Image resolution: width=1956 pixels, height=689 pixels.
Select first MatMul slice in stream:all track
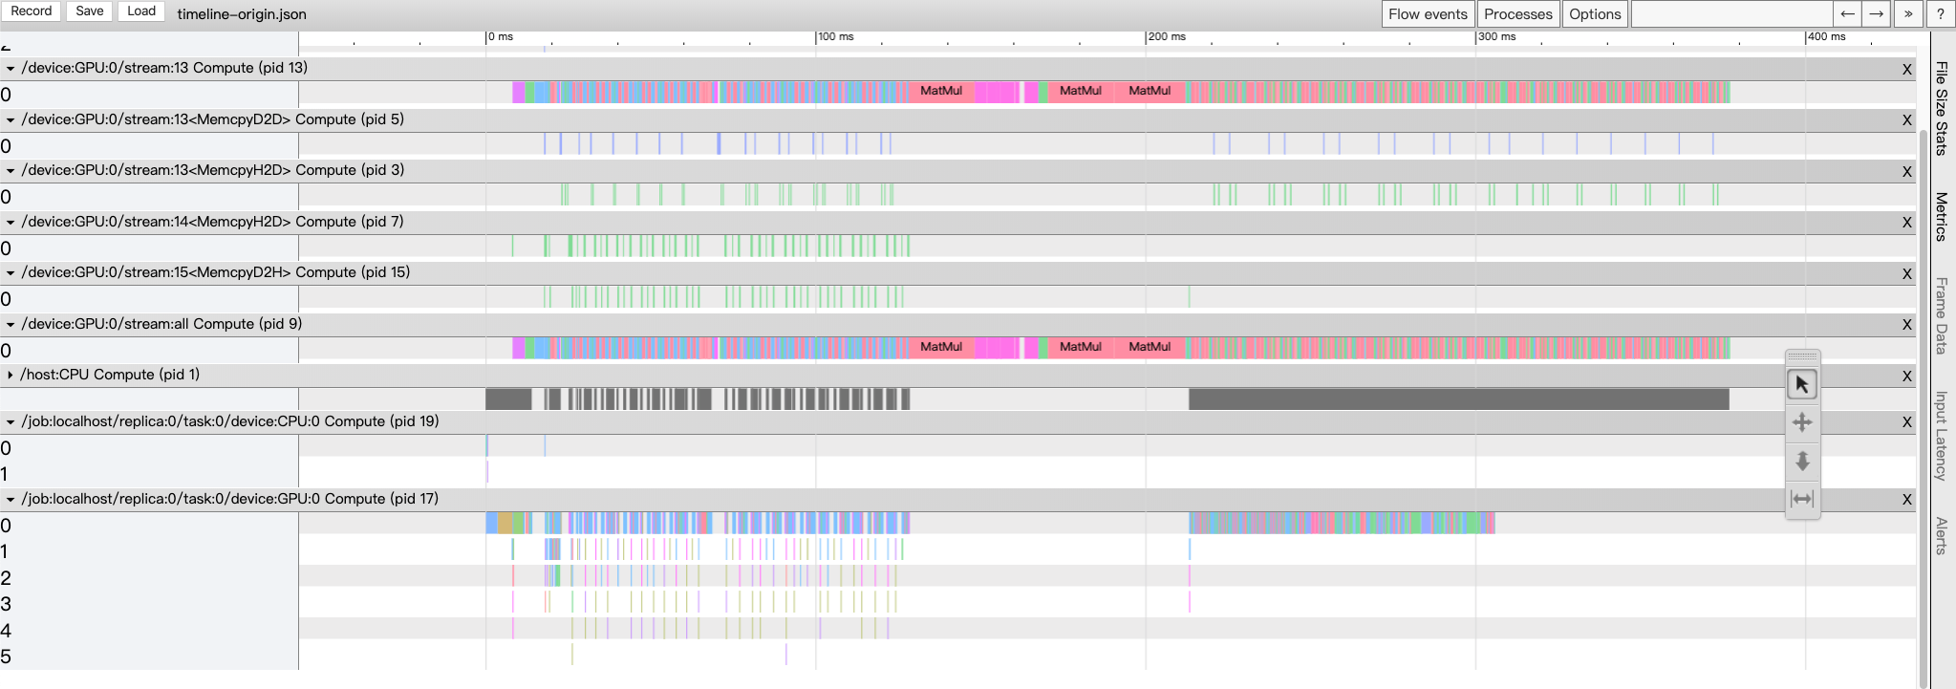pos(940,348)
